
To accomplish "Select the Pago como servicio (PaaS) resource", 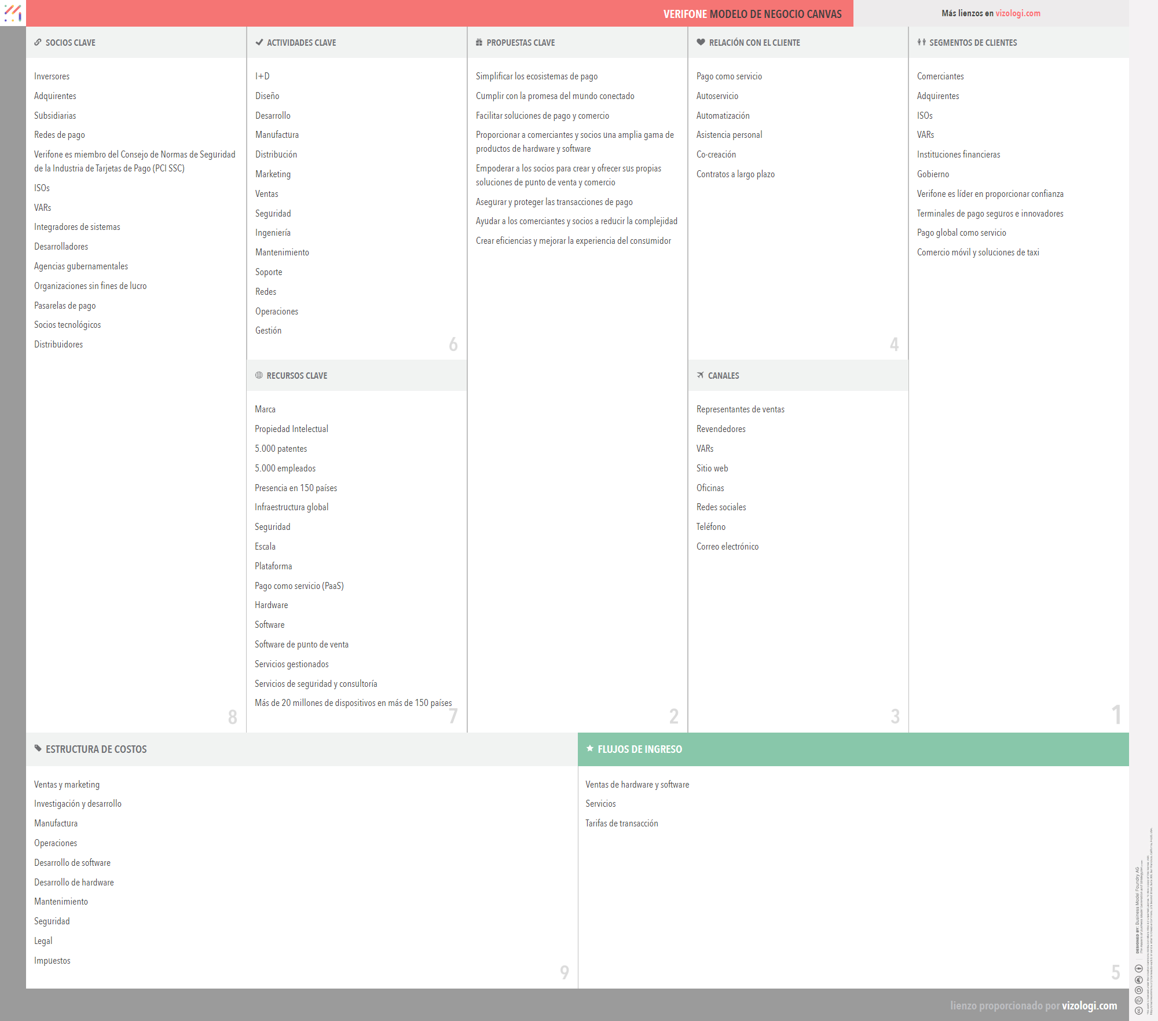I will 299,585.
